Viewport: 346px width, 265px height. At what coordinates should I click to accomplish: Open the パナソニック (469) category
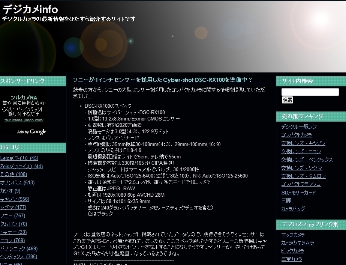[19, 248]
